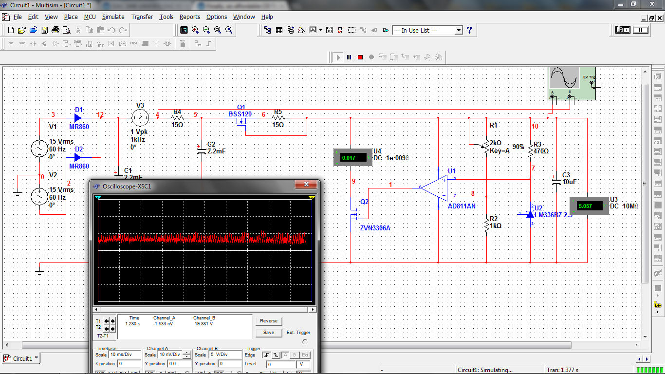Create a new design file

click(11, 30)
